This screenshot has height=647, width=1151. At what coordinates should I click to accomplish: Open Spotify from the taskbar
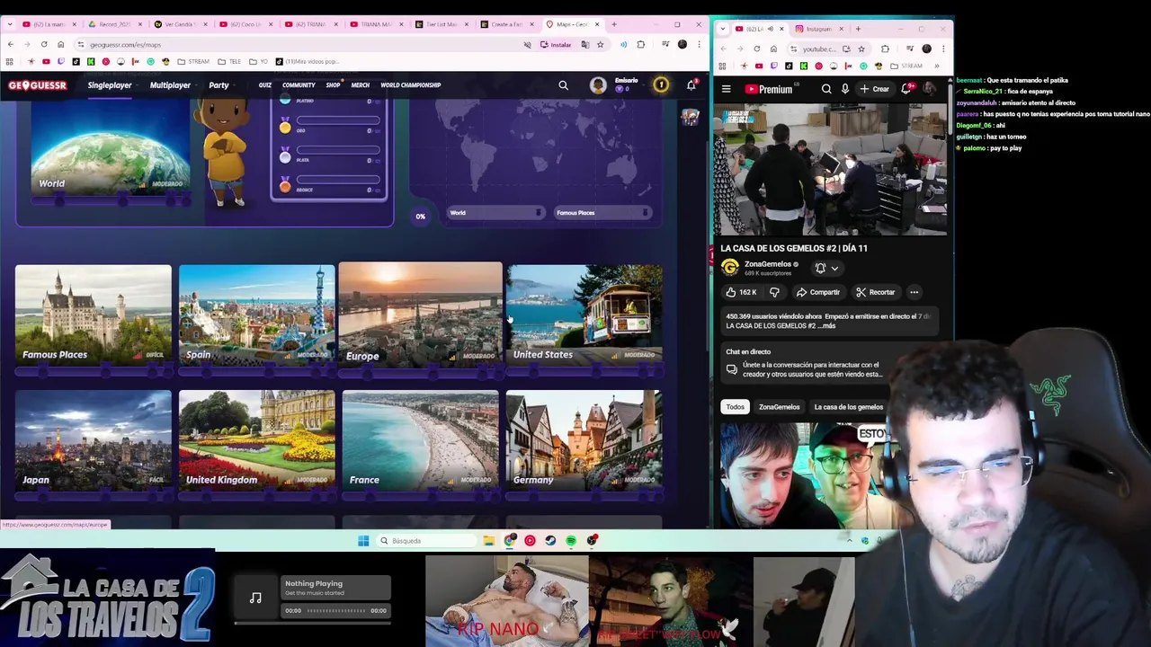pyautogui.click(x=571, y=541)
